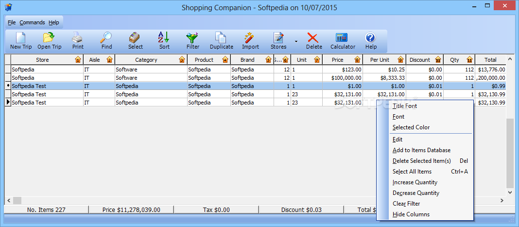Open the Commands menu
519x227 pixels.
pyautogui.click(x=32, y=22)
